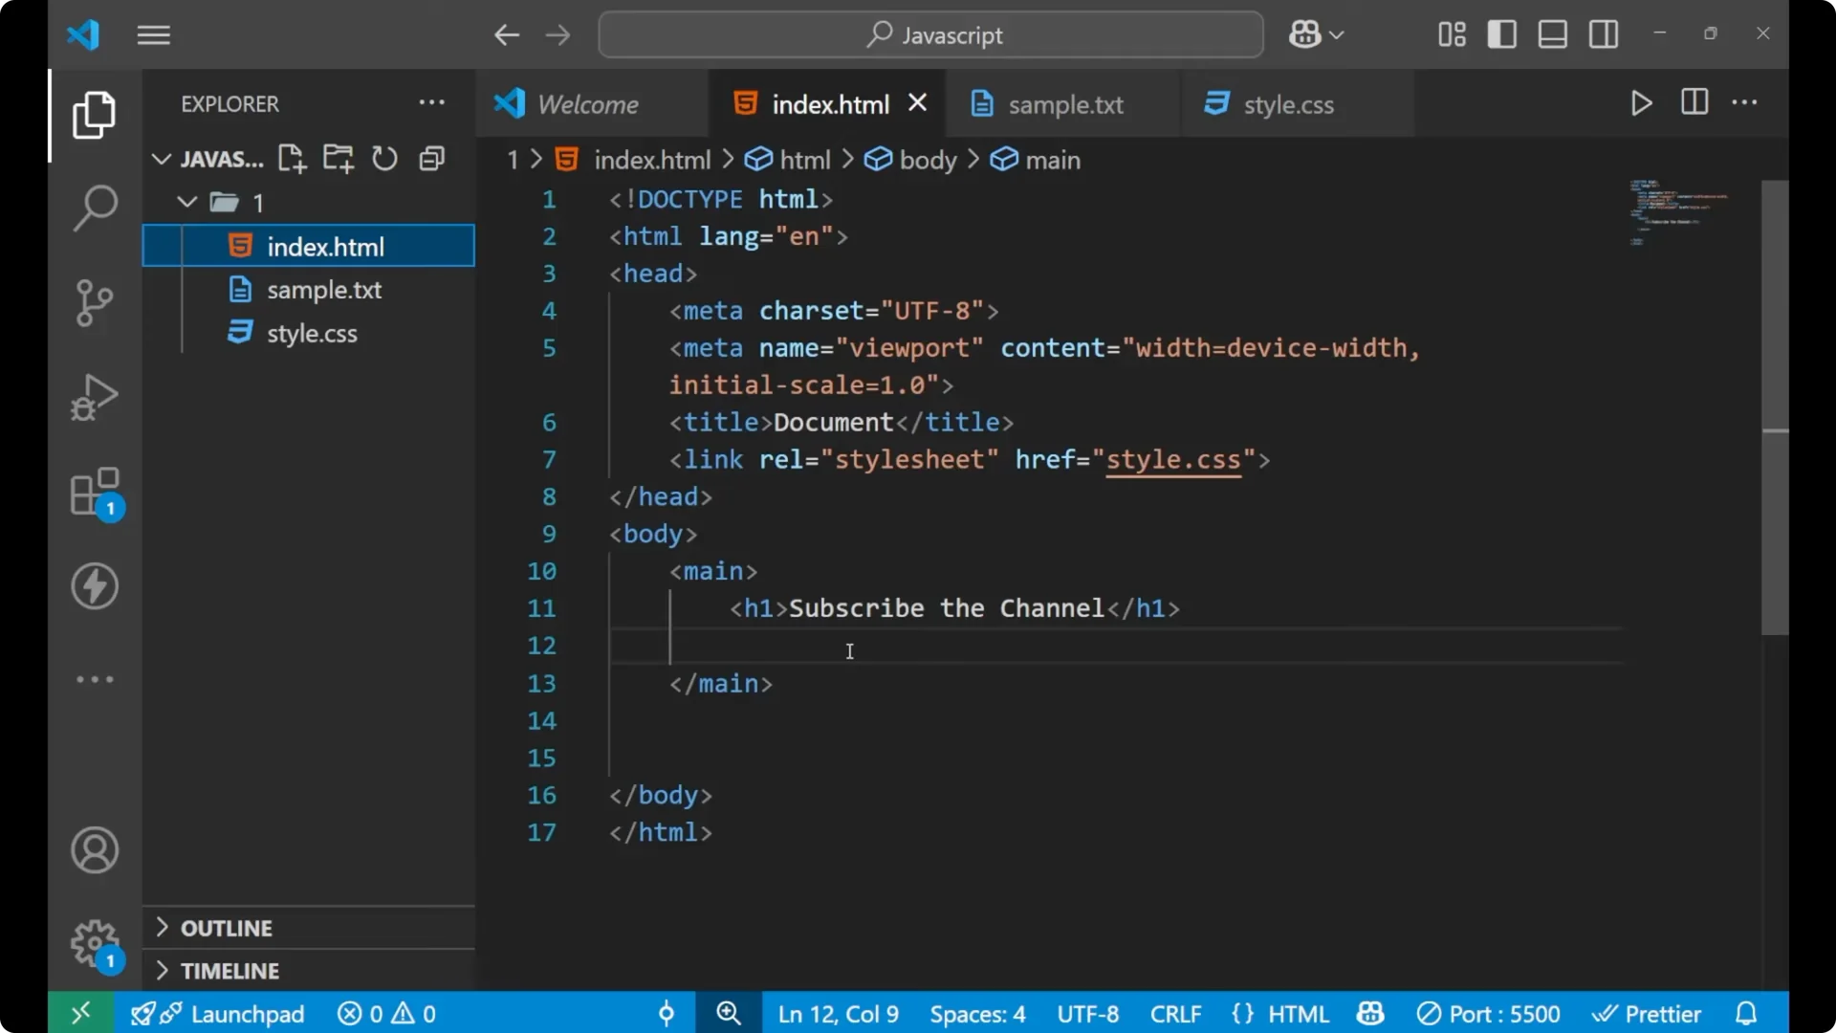This screenshot has width=1836, height=1033.
Task: Open the Explorer sidebar icon
Action: [x=93, y=115]
